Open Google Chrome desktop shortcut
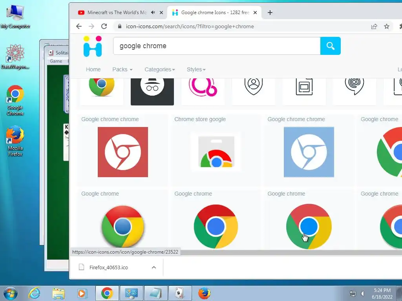The height and width of the screenshot is (301, 402). (x=15, y=100)
